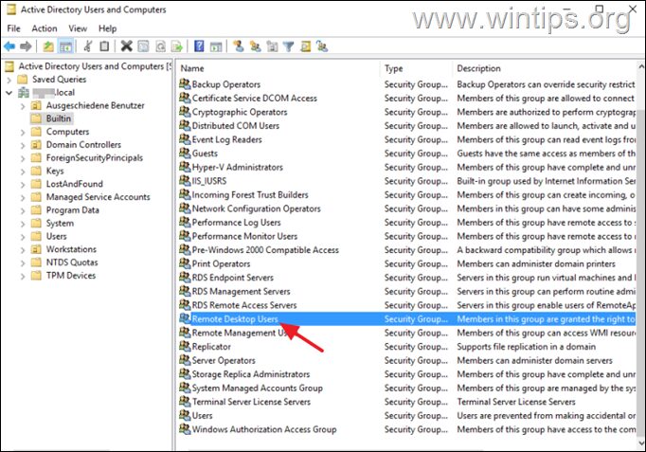Select NTDS Quotas in the tree

click(72, 262)
